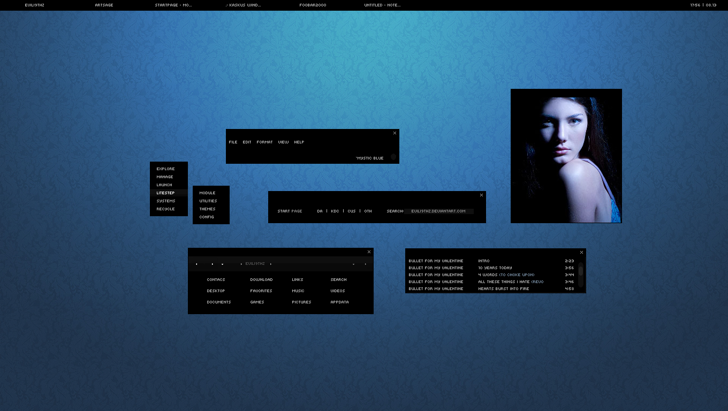Viewport: 728px width, 411px height.
Task: Open the Pictures folder
Action: pos(301,302)
